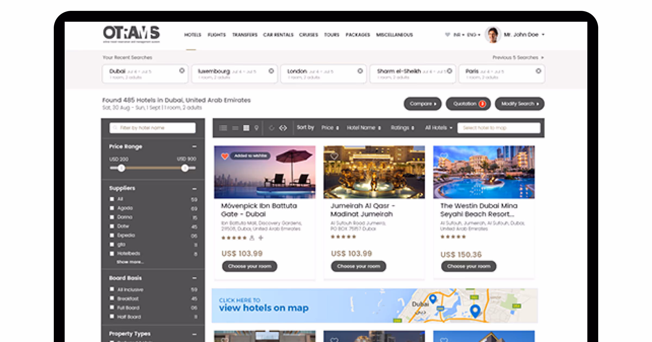Click the heart on Jumeirah Al Qasr
The width and height of the screenshot is (652, 342).
(x=334, y=156)
